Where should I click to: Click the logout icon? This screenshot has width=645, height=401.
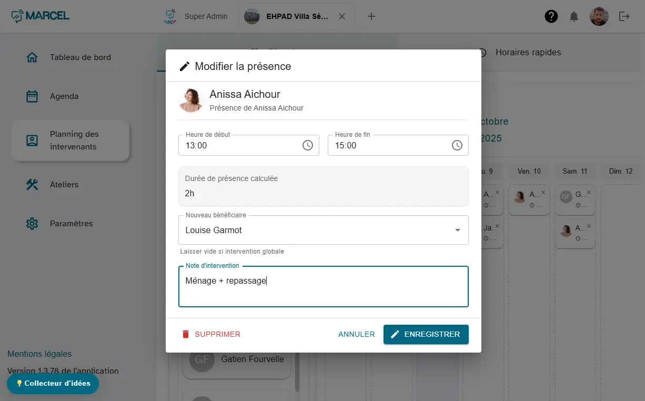point(624,16)
